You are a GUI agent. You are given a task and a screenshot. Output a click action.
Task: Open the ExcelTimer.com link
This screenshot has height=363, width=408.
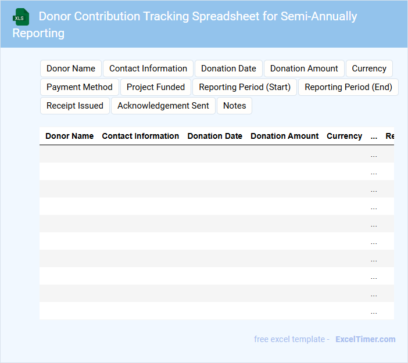365,339
